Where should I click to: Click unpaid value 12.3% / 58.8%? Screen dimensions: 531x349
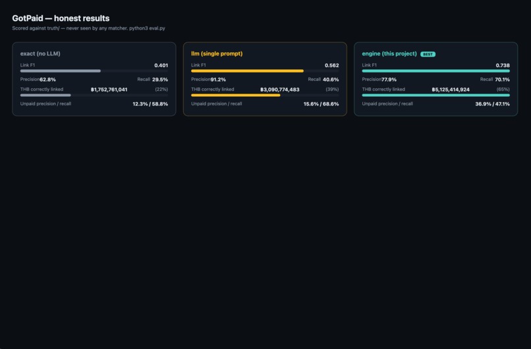point(150,104)
